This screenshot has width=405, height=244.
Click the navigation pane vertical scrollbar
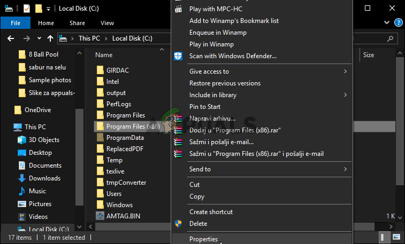[79, 157]
